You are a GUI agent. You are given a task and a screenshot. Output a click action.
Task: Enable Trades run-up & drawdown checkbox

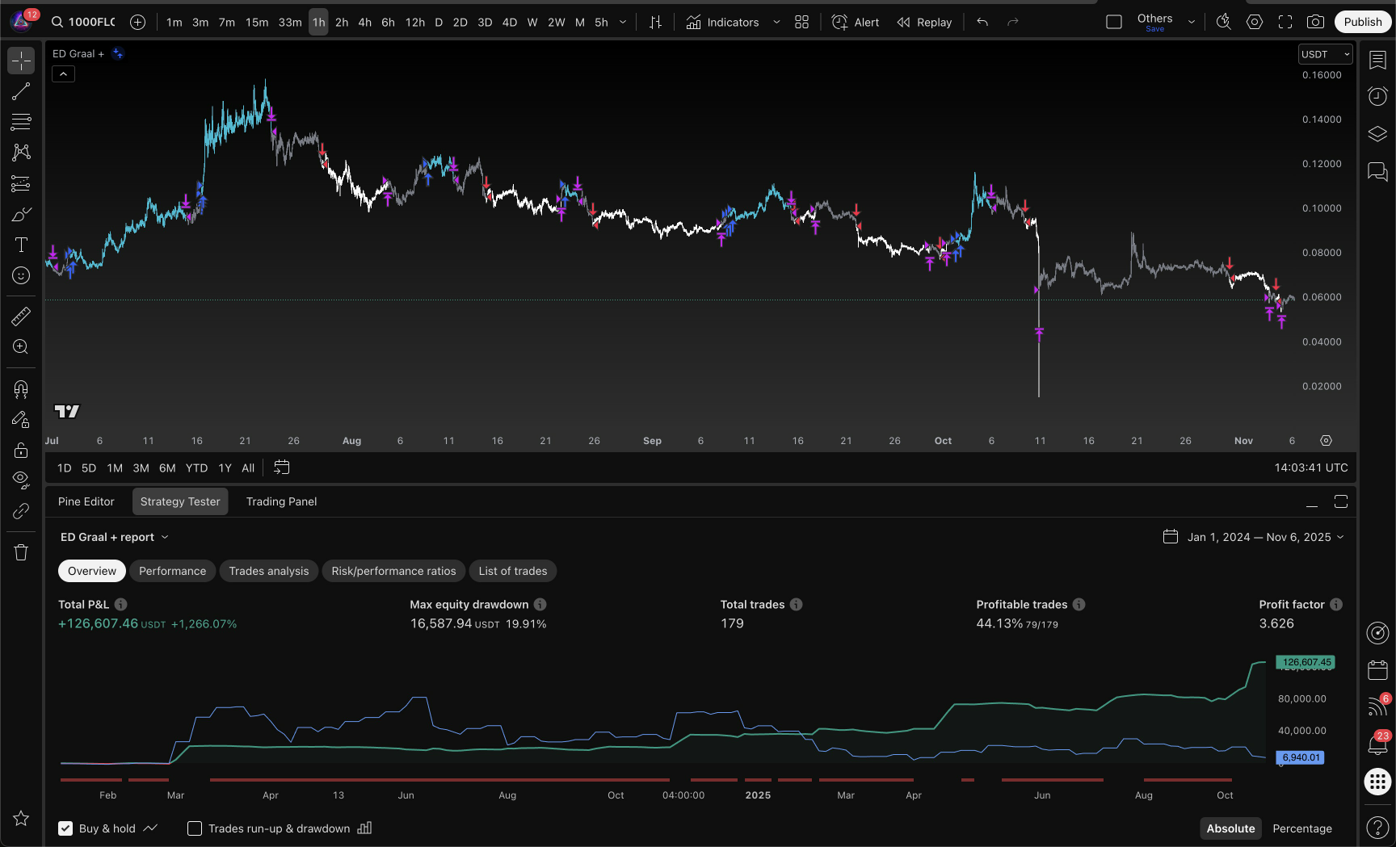click(x=195, y=828)
